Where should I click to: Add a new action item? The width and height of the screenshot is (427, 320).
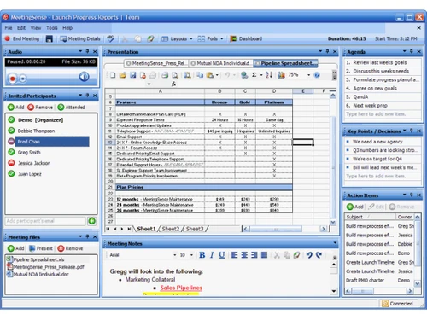[x=355, y=207]
